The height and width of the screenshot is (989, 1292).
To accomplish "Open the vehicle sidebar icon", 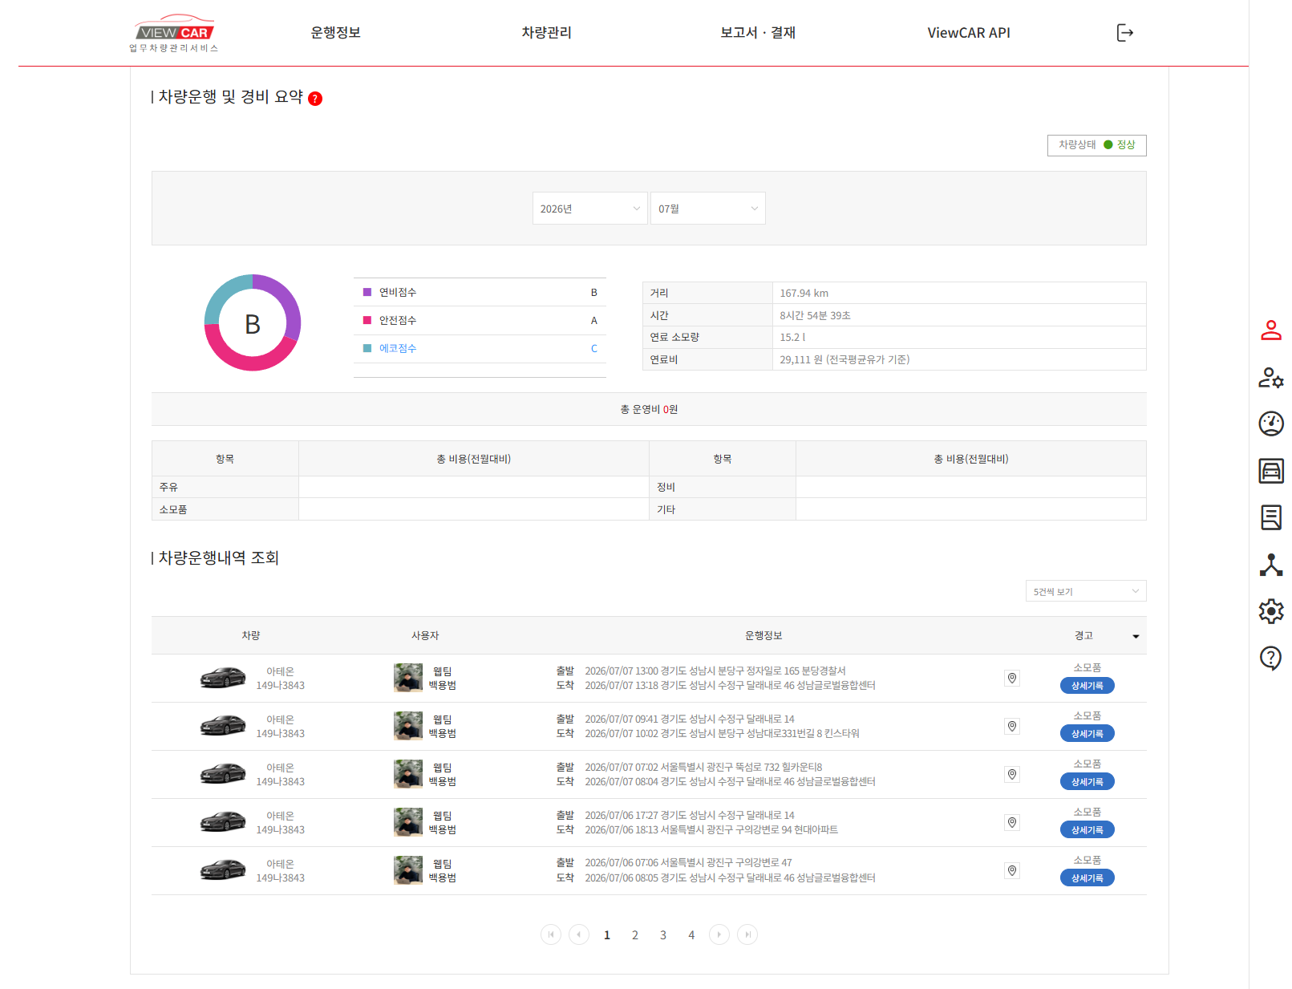I will (1271, 471).
